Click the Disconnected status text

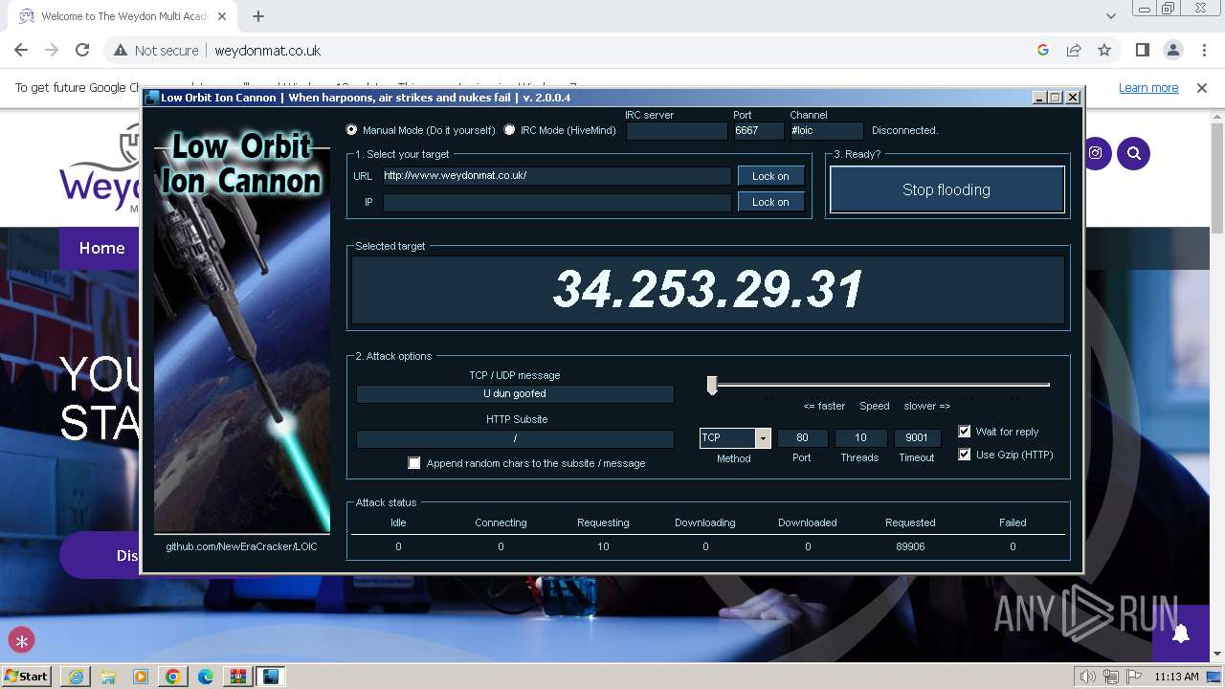(x=904, y=130)
